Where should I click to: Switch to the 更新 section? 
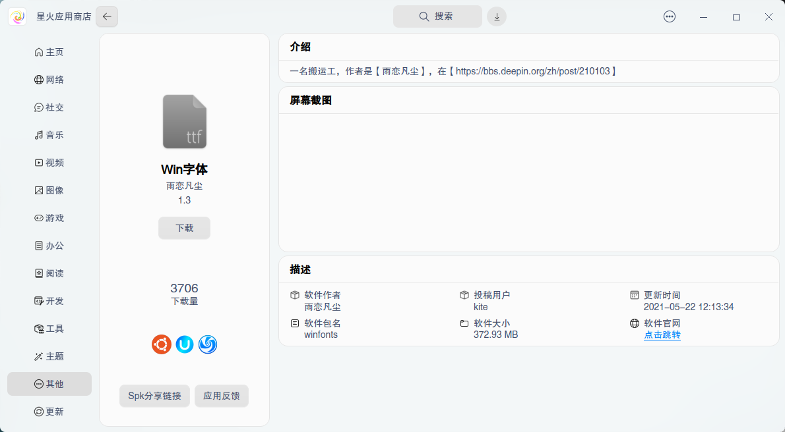pyautogui.click(x=49, y=411)
